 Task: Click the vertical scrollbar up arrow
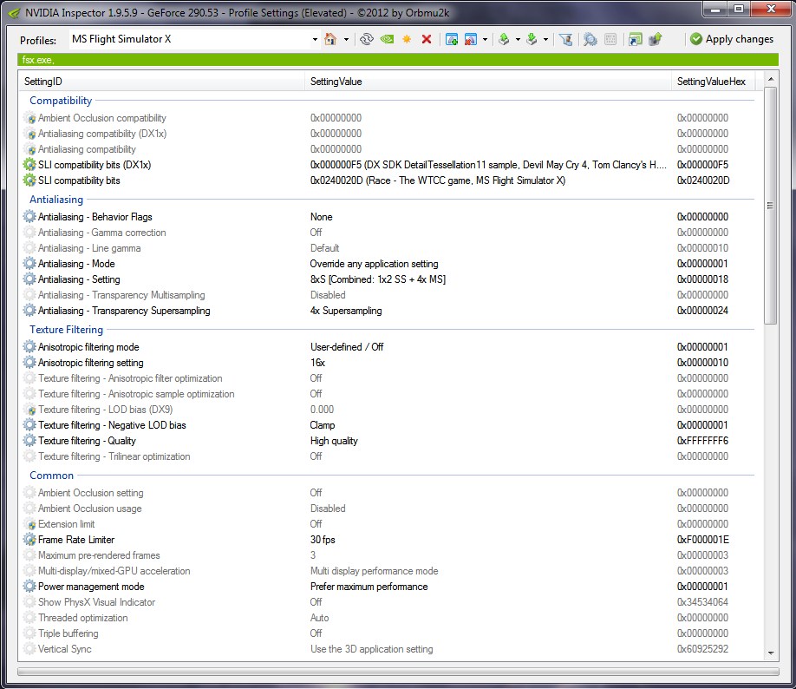(x=771, y=79)
